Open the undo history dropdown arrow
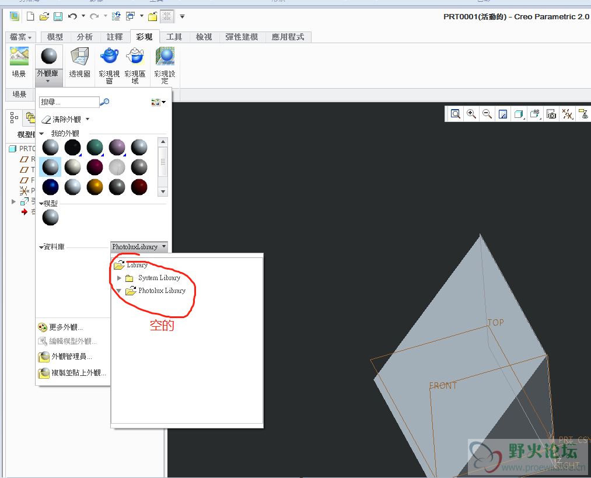Screen dimensions: 591x478 83,16
